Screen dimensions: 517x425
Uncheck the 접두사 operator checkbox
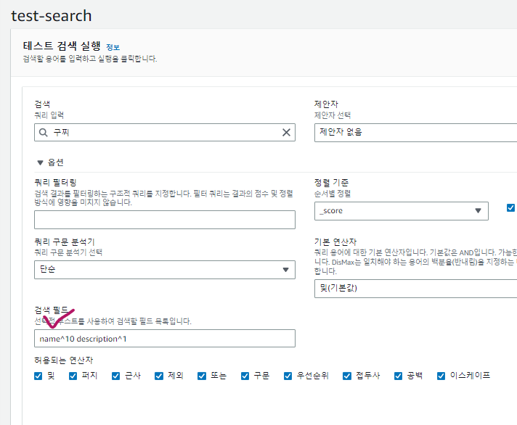(347, 376)
